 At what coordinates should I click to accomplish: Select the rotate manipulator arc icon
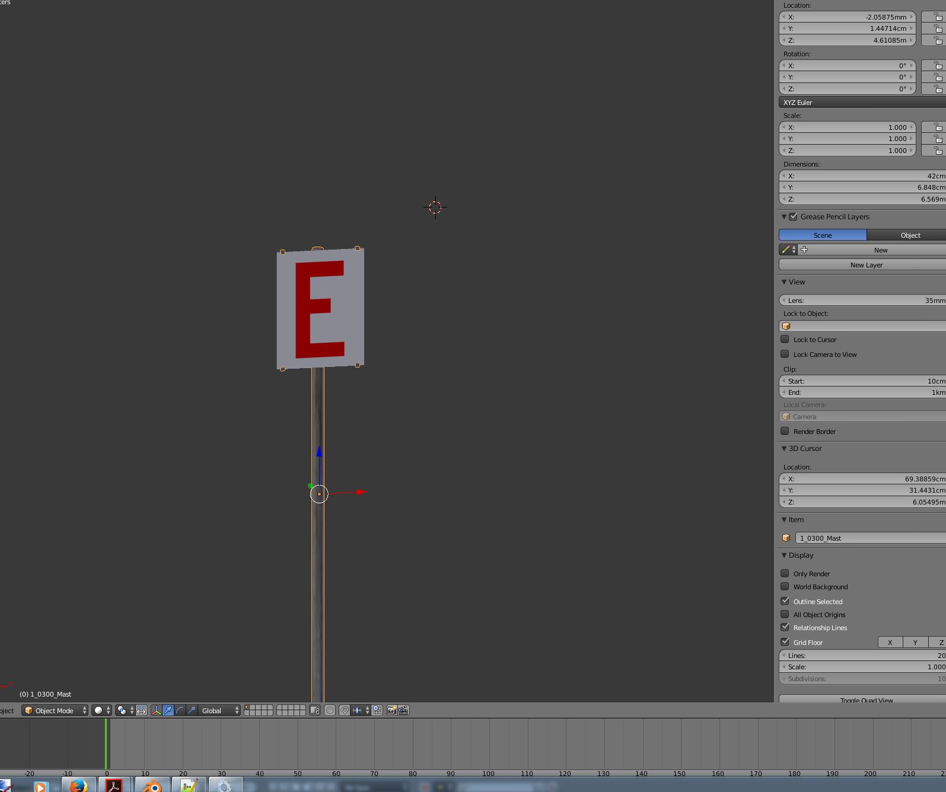180,710
